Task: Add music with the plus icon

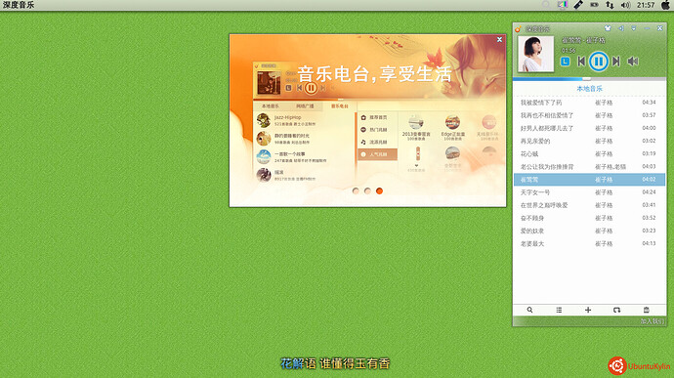Action: [588, 310]
